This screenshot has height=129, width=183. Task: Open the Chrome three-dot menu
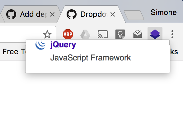(172, 34)
